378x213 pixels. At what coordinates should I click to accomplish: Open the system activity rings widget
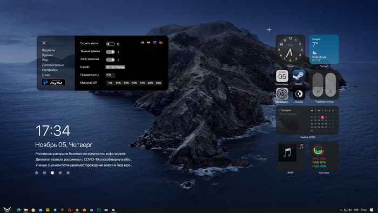coord(324,156)
